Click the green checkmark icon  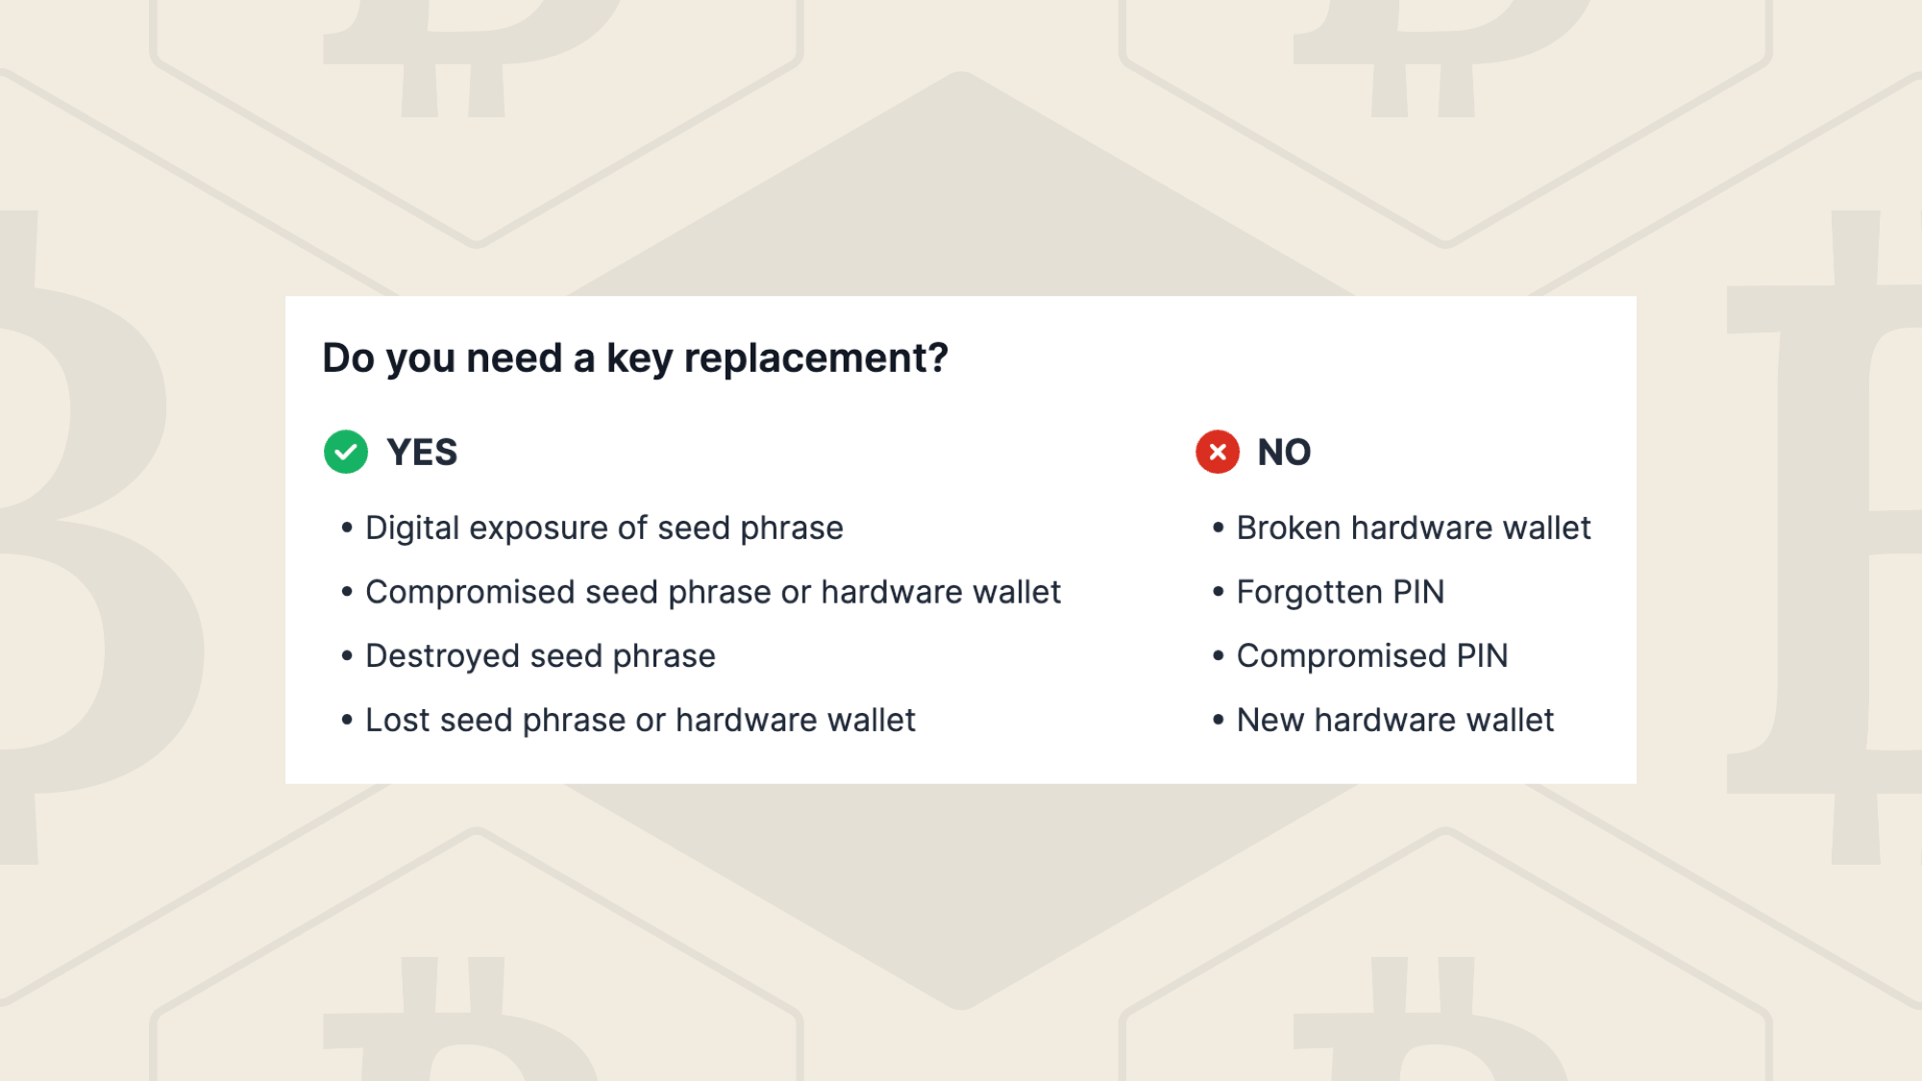point(346,452)
